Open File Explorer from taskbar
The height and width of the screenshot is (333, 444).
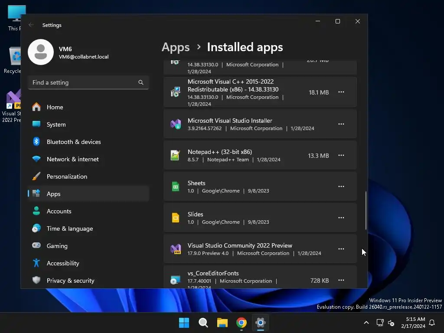222,323
